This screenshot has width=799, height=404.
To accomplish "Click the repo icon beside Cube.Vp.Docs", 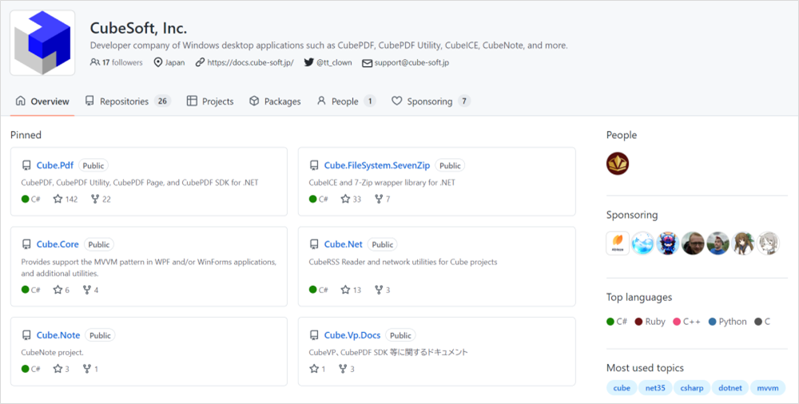I will 314,335.
